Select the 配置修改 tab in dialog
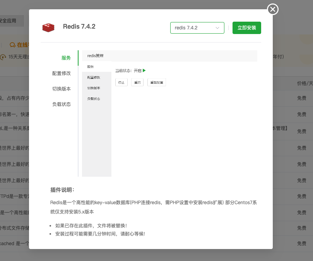 62,73
